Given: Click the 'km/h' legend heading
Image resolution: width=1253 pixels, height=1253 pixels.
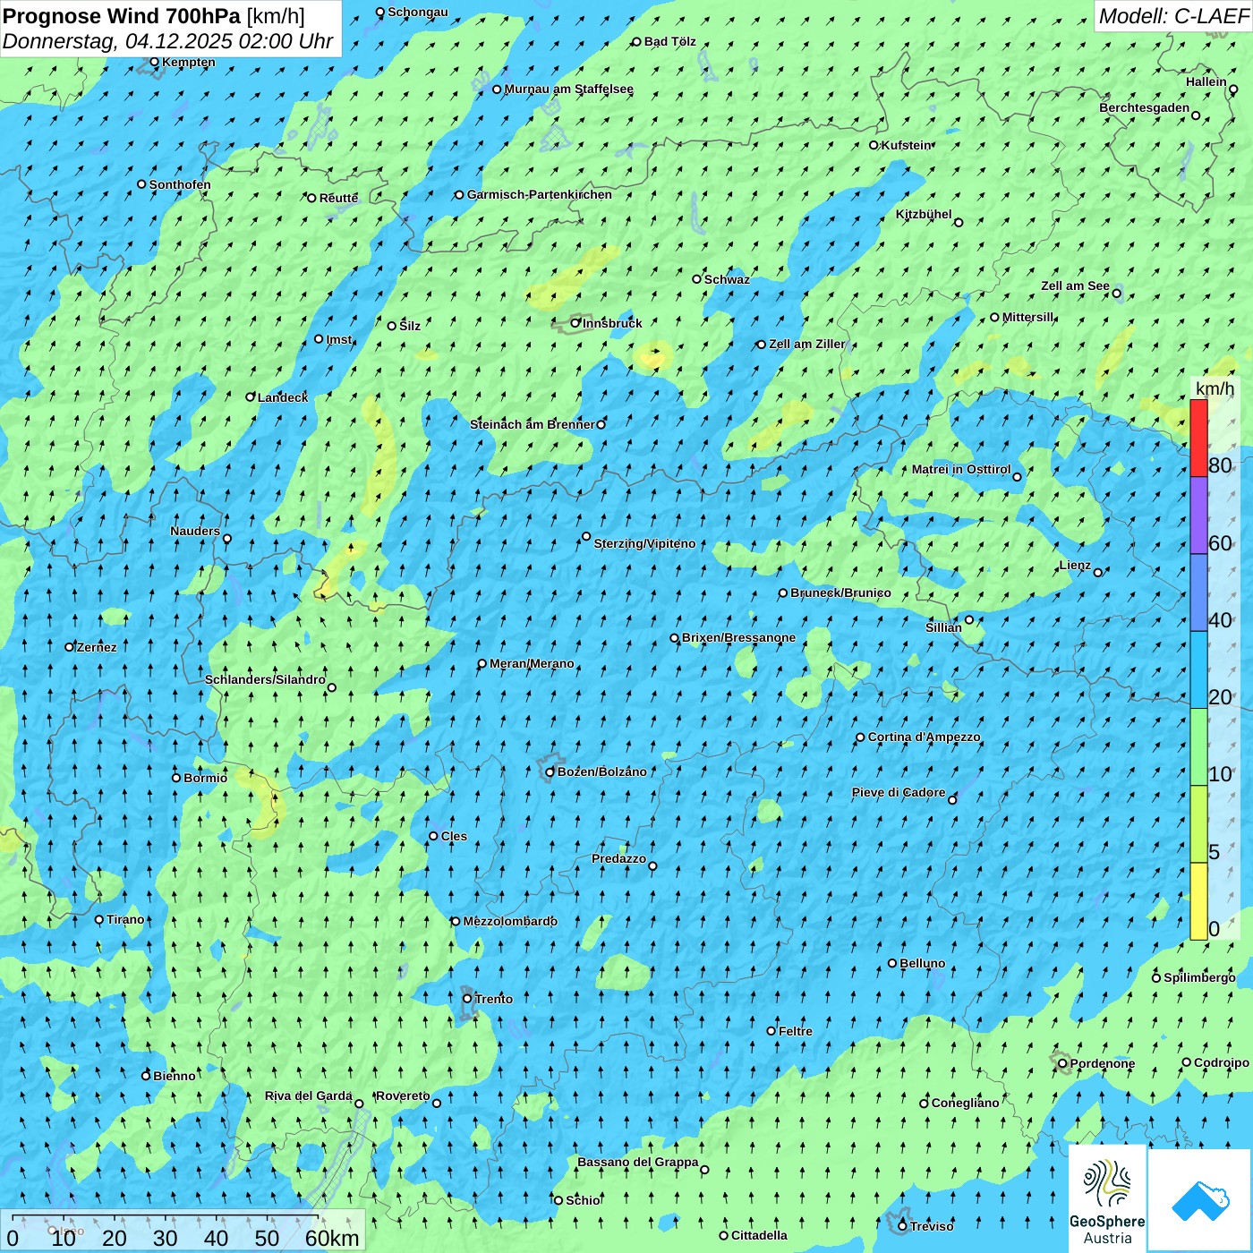Looking at the screenshot, I should [1215, 388].
